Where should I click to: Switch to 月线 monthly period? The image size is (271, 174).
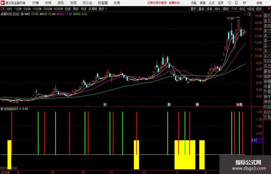[x=83, y=9]
